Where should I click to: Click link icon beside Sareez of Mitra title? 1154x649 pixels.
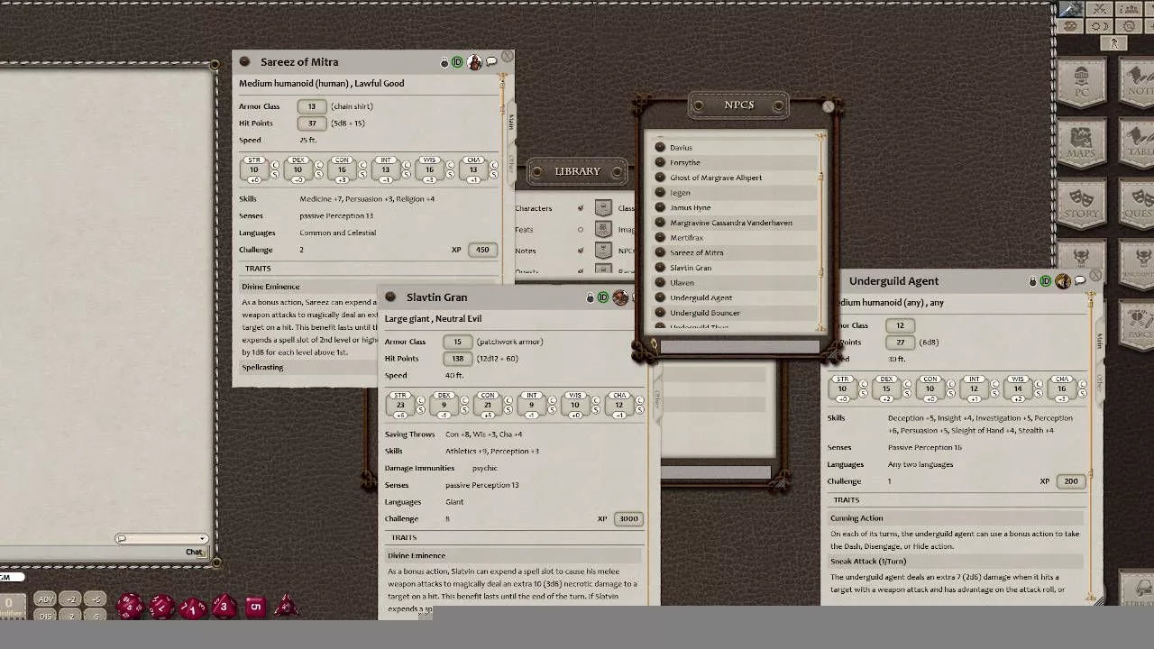coord(244,62)
